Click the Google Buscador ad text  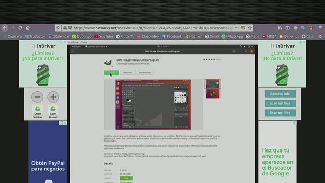point(277,162)
